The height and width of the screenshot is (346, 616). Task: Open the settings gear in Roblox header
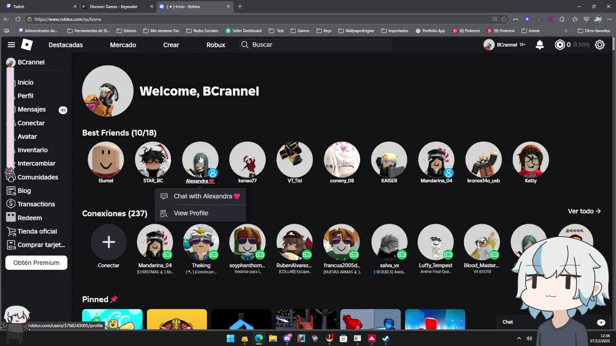[x=600, y=45]
